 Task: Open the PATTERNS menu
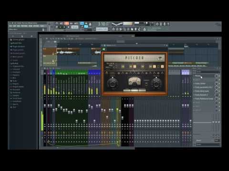pos(24,26)
